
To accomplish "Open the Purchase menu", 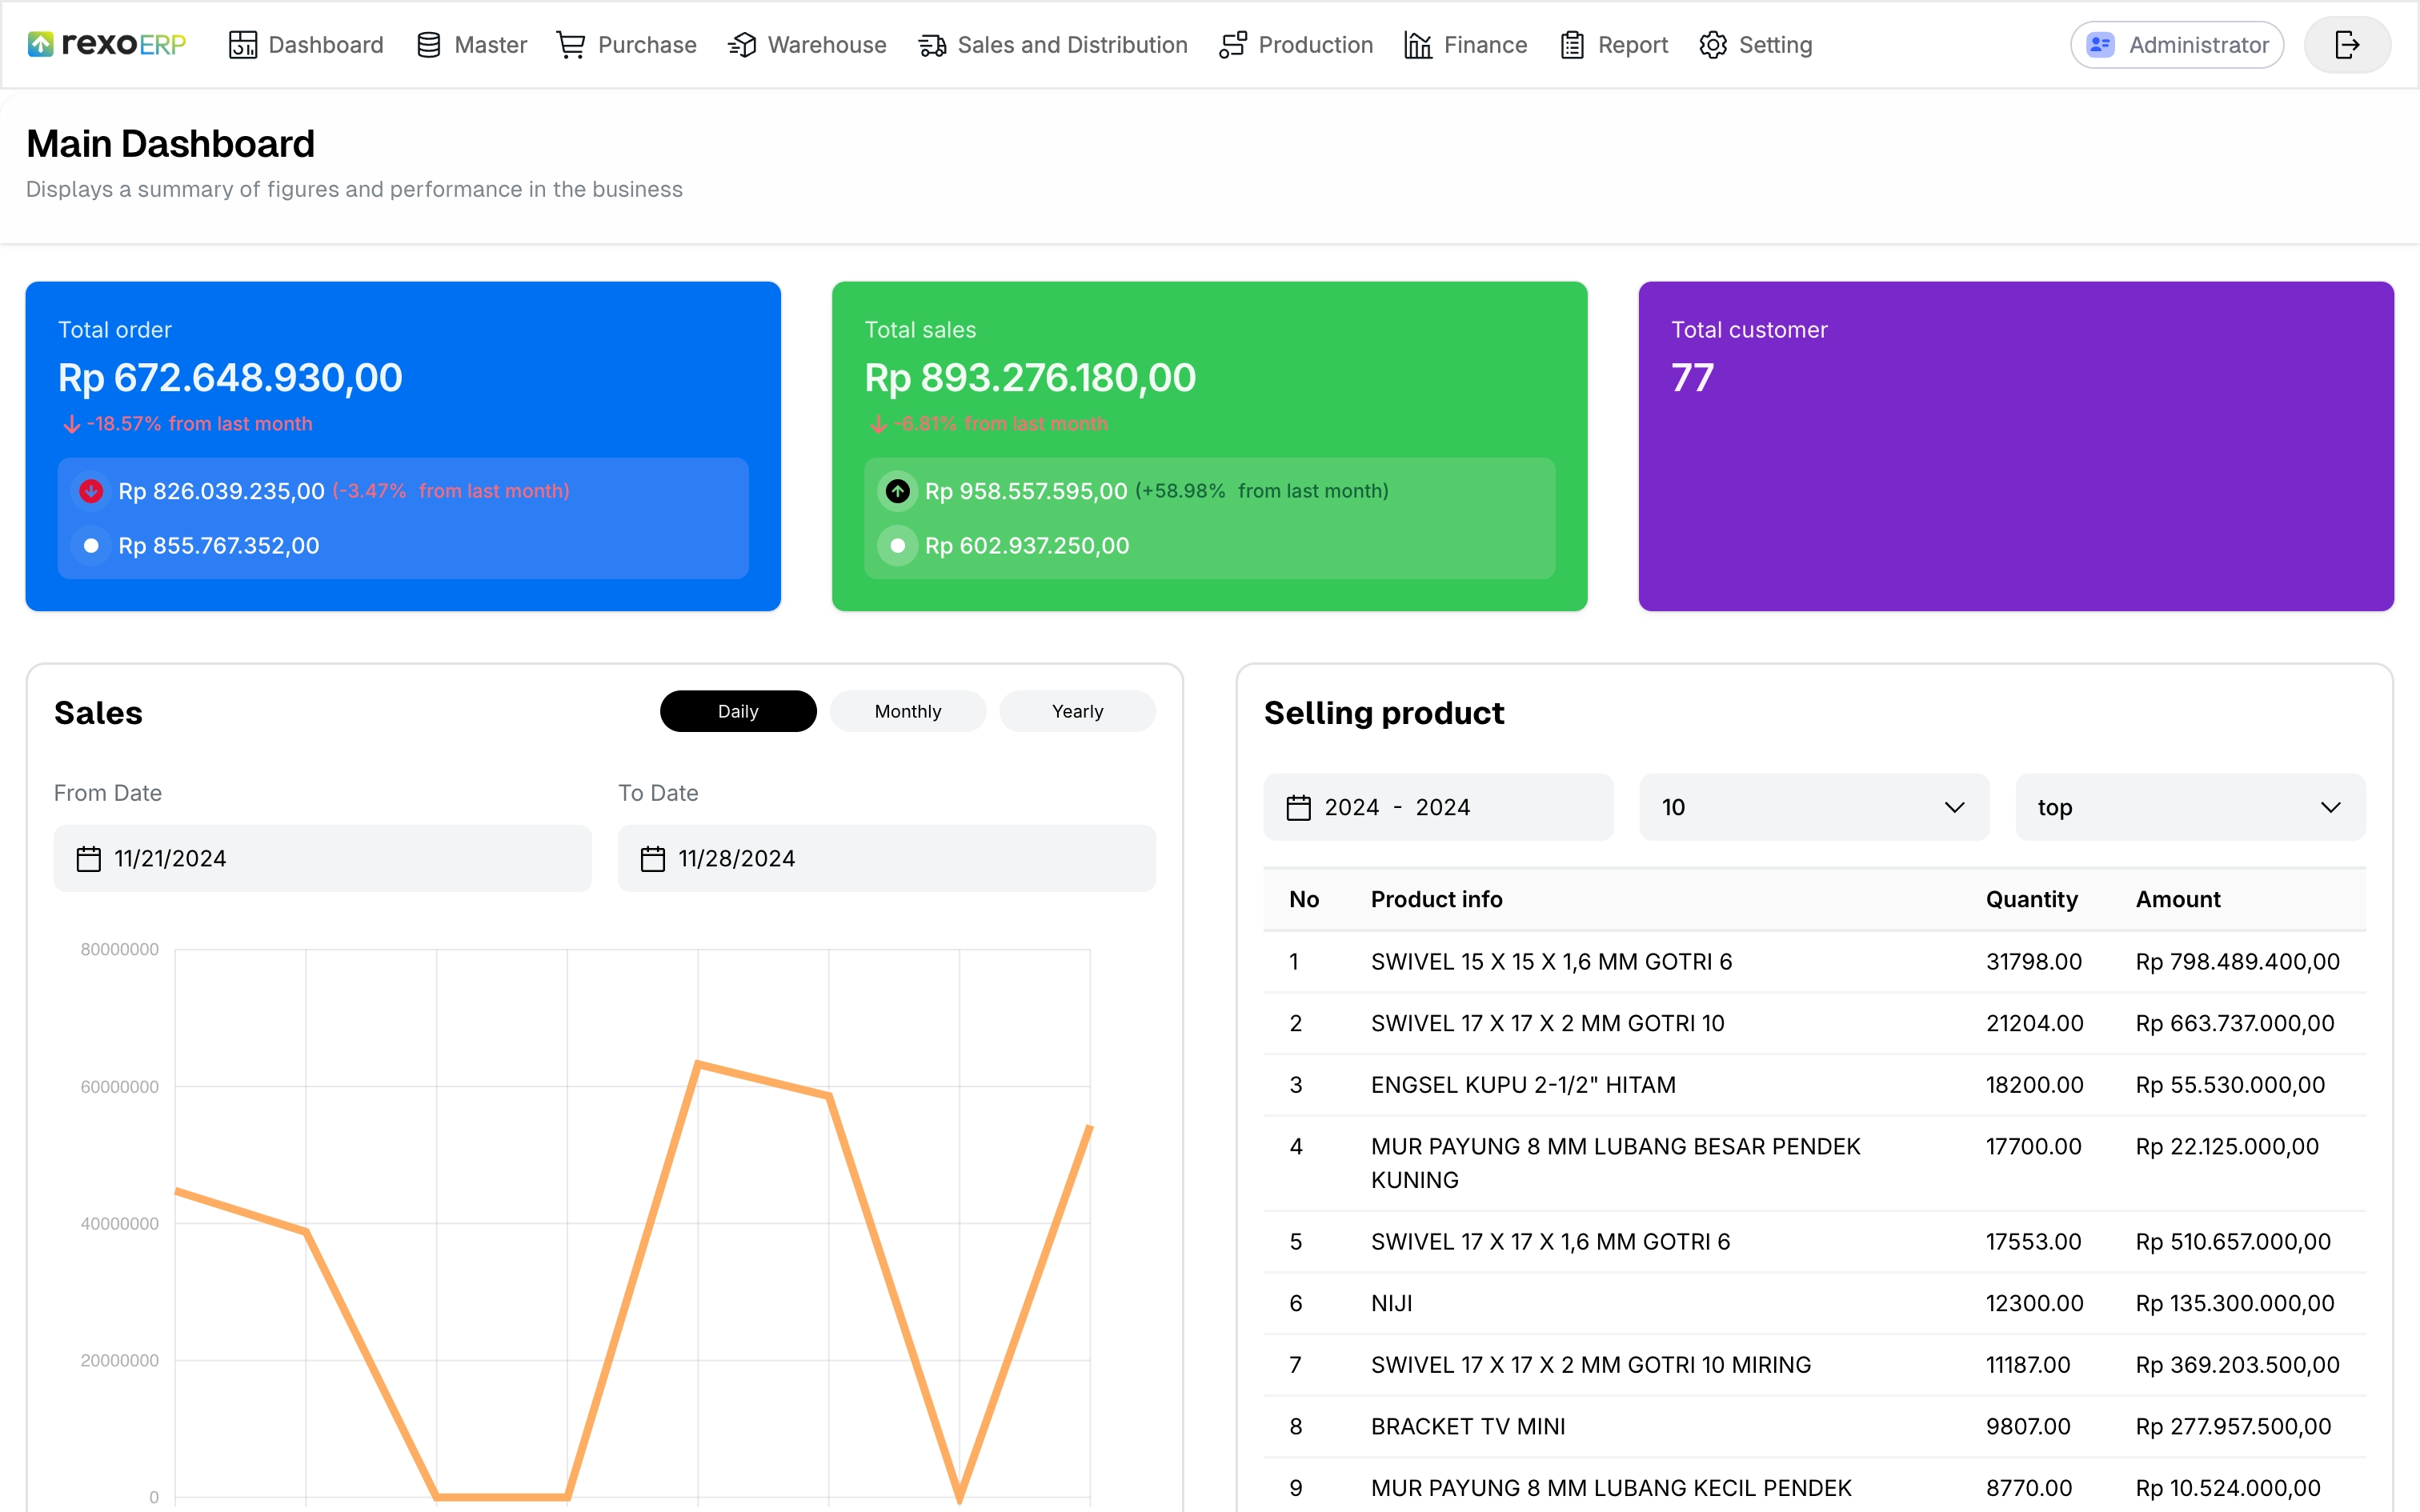I will pyautogui.click(x=627, y=45).
